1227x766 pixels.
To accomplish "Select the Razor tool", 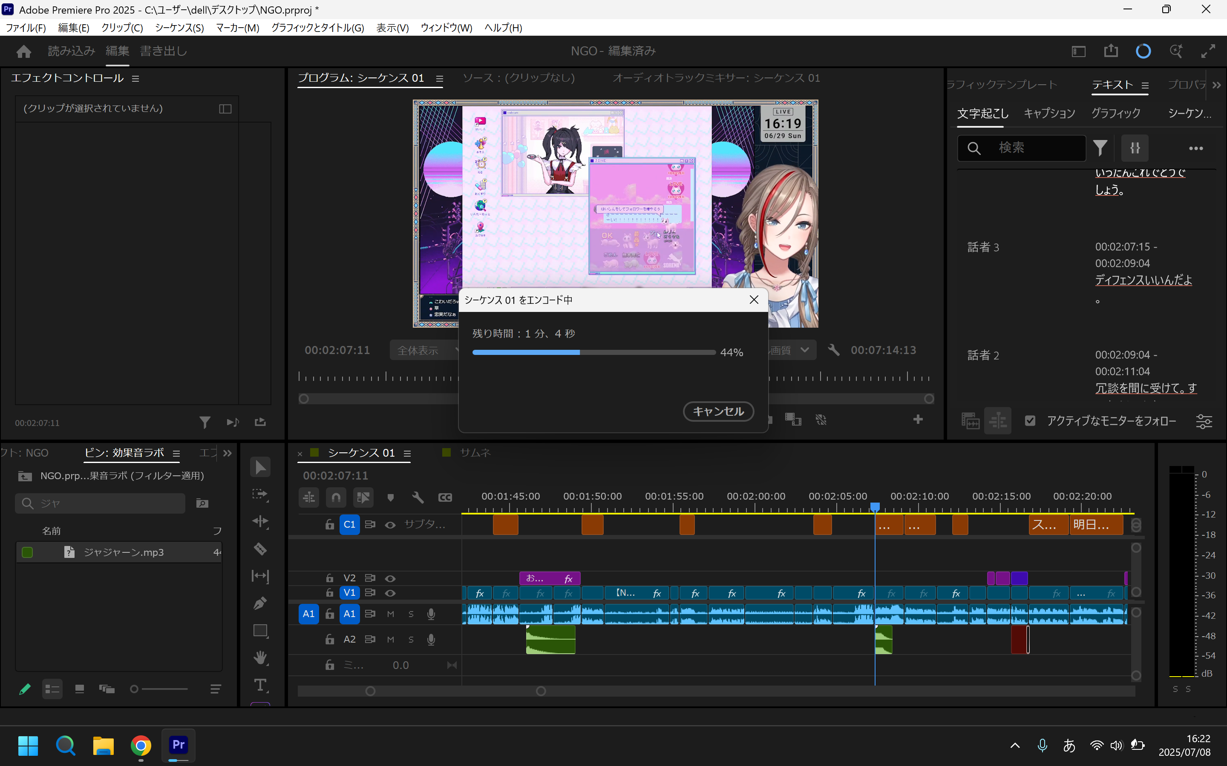I will [x=260, y=549].
